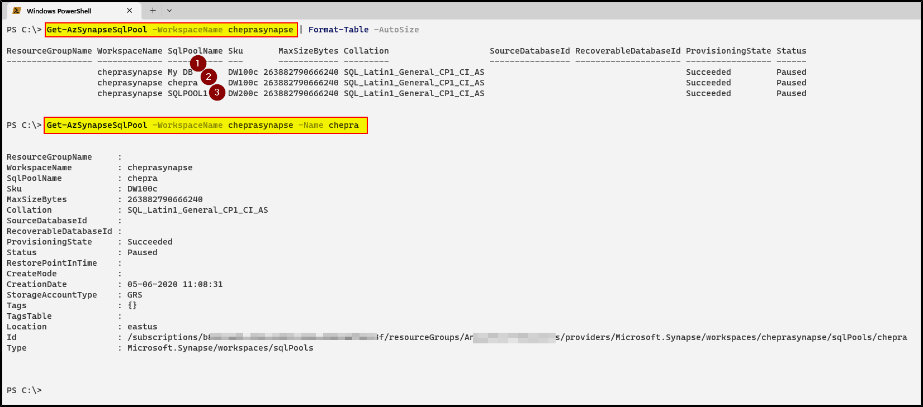Click the -AutoSize parameter text

point(396,30)
